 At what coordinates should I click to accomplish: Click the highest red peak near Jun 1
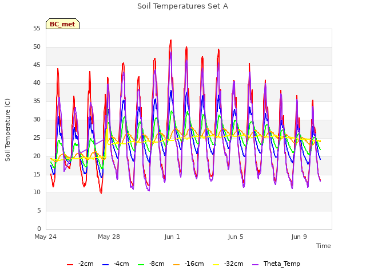(171, 41)
